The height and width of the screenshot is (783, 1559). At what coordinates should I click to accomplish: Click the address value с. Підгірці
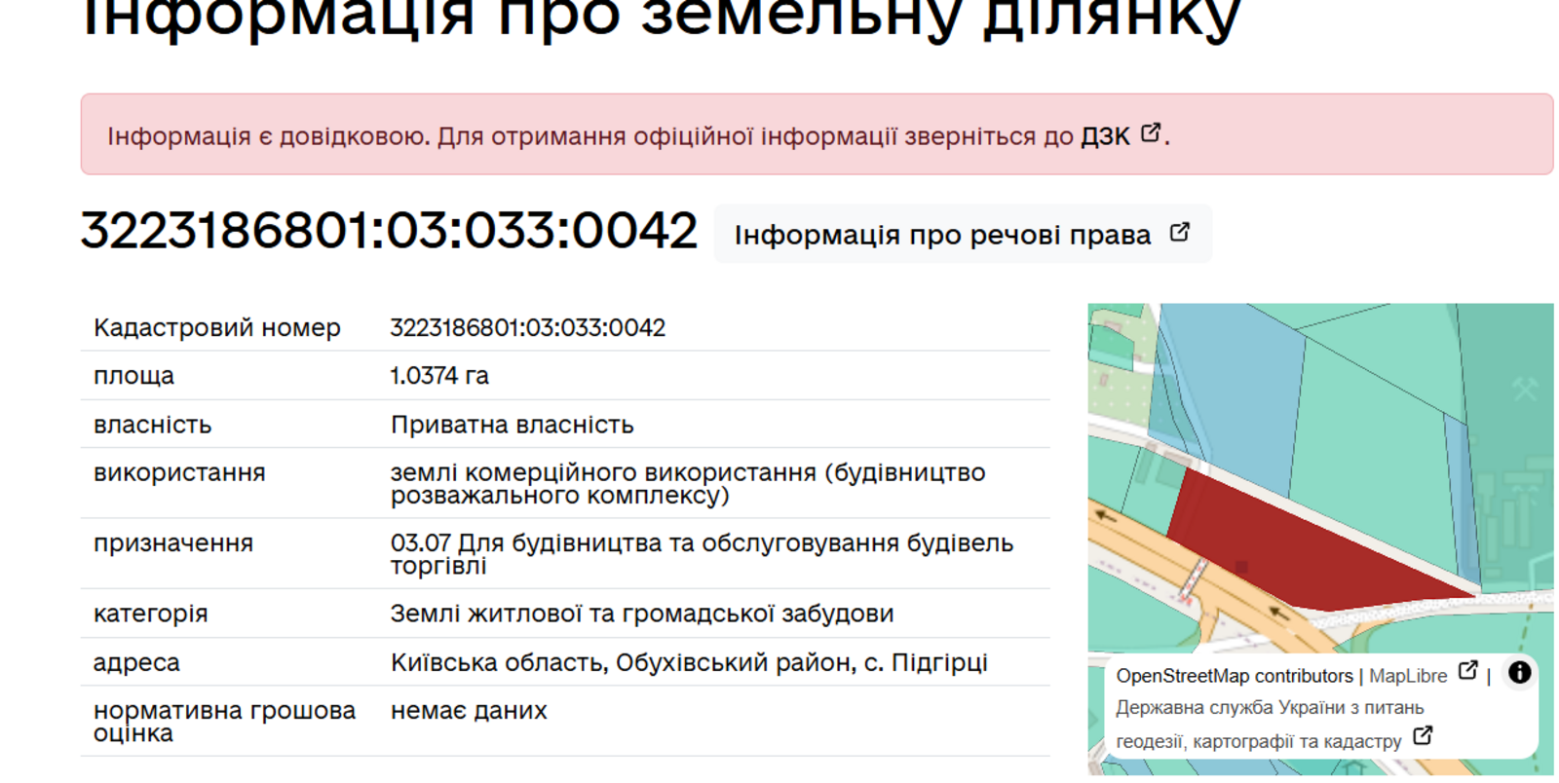tap(688, 663)
